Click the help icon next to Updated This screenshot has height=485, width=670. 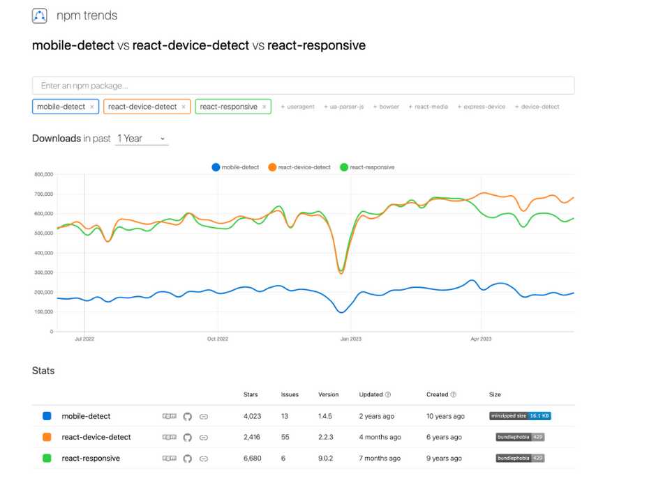click(388, 394)
